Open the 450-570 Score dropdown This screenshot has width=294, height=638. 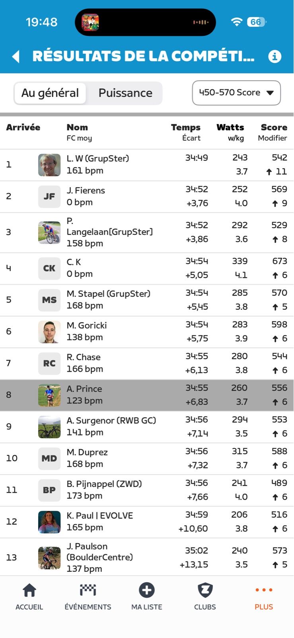(236, 93)
